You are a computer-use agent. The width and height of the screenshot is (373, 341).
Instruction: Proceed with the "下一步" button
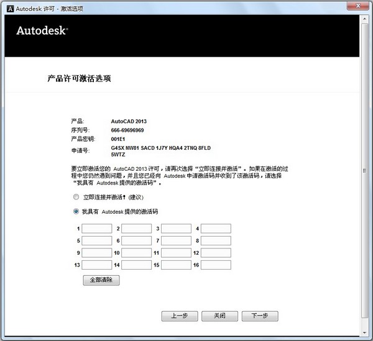(x=260, y=316)
